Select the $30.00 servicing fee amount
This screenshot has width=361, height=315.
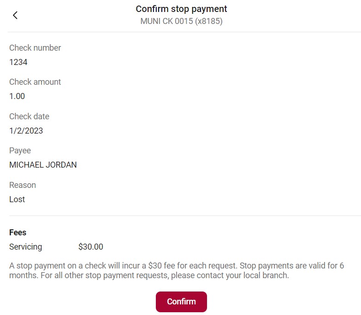[x=91, y=247]
